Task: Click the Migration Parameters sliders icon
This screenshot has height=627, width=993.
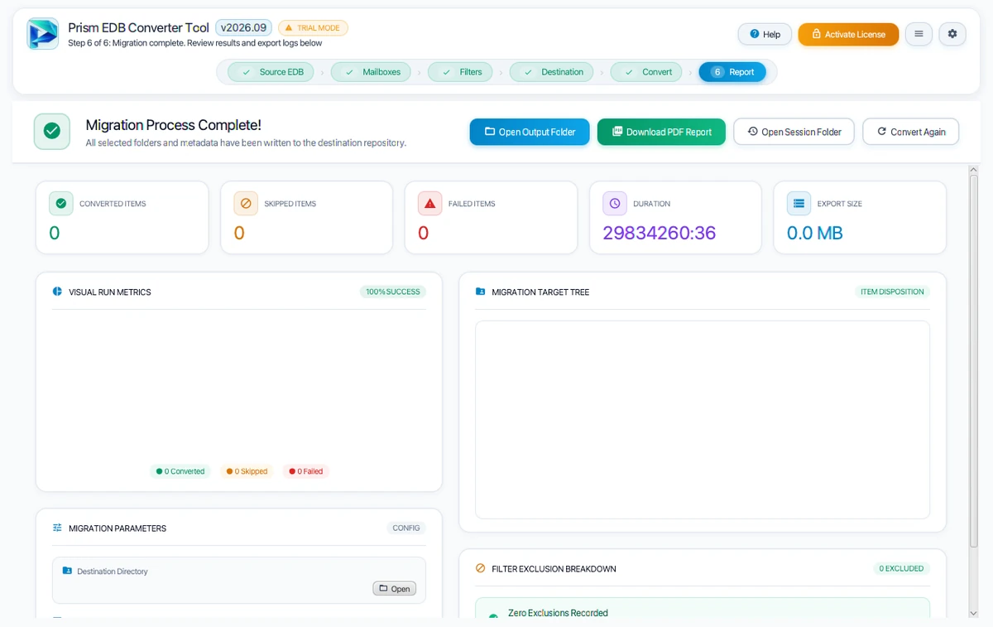Action: 57,528
